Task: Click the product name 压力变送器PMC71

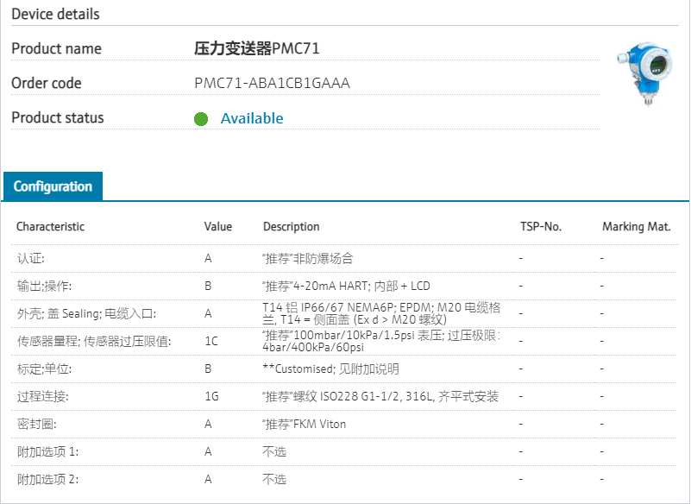Action: 257,49
